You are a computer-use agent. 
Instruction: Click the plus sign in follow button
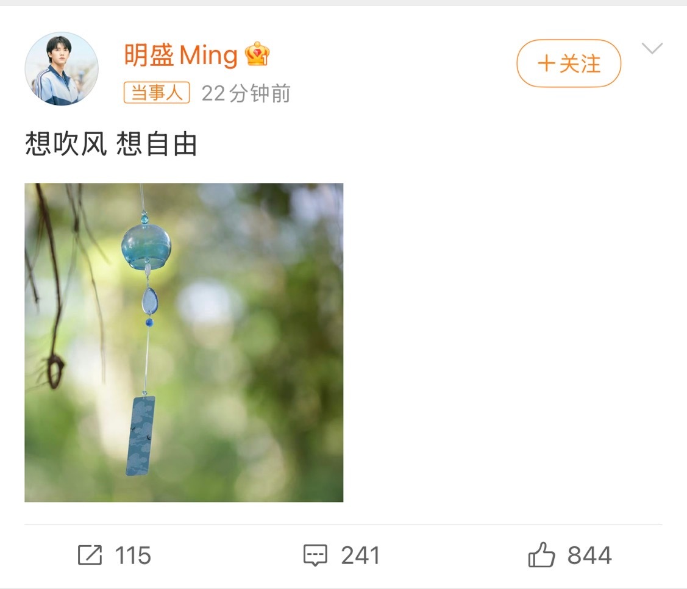pyautogui.click(x=546, y=63)
